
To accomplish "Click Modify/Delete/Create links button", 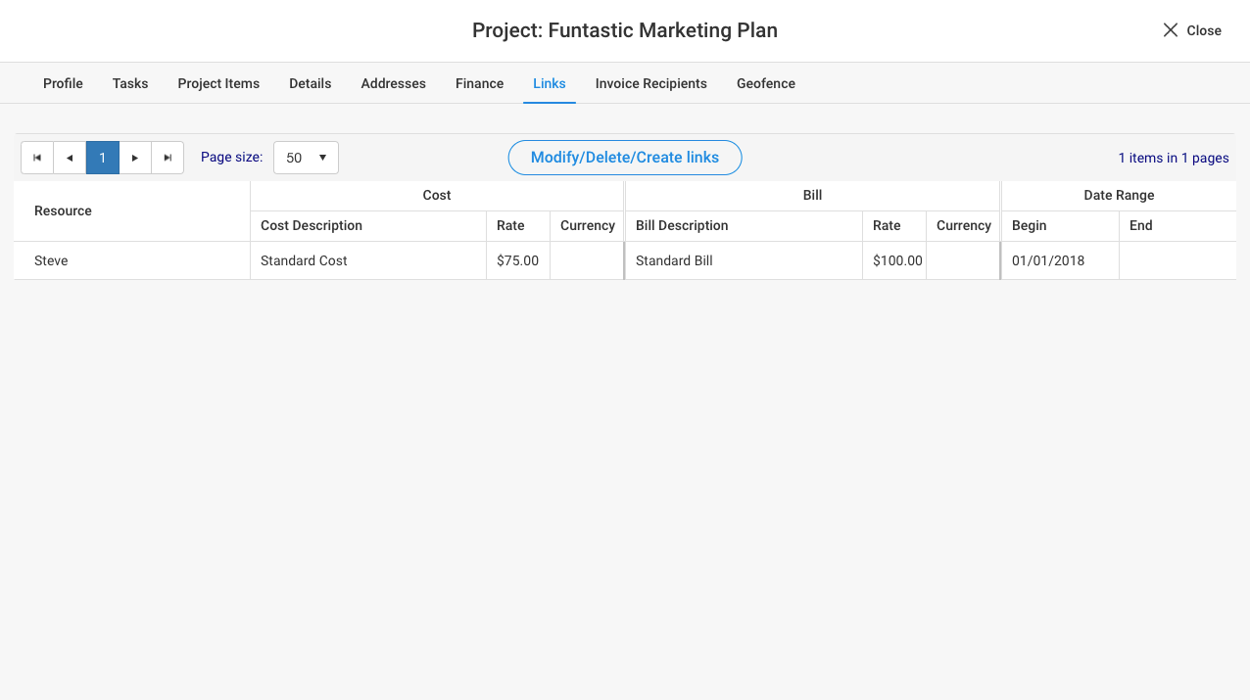I will [625, 158].
